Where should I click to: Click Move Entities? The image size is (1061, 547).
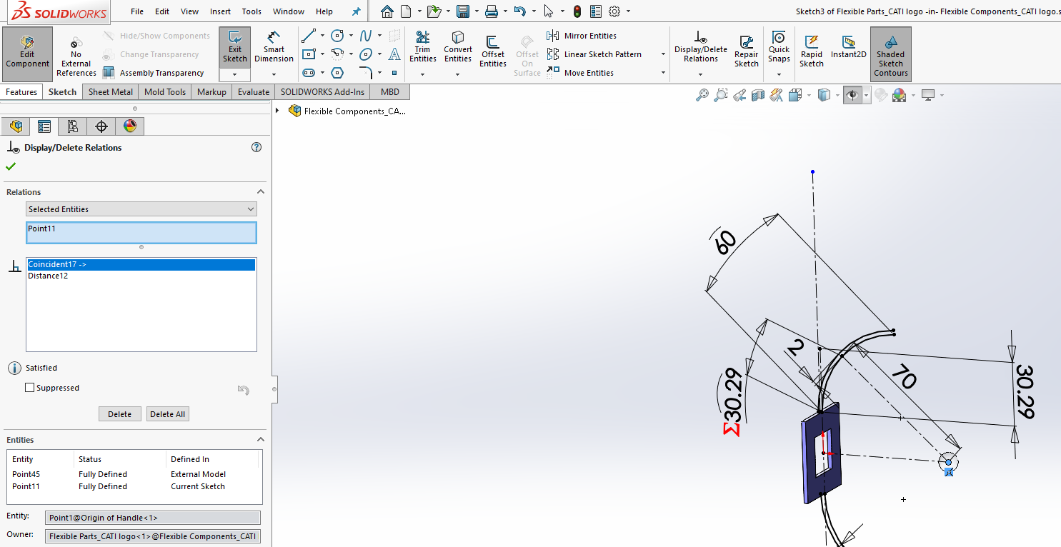point(580,73)
